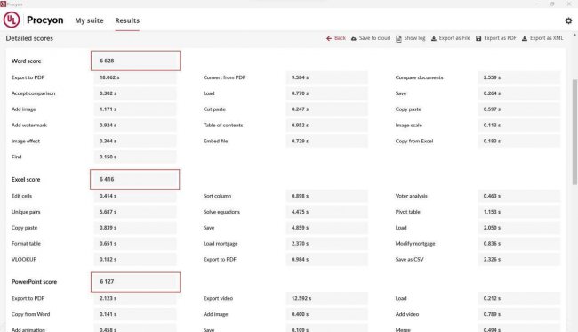The height and width of the screenshot is (332, 578).
Task: Click the Load mortgage label
Action: 220,244
